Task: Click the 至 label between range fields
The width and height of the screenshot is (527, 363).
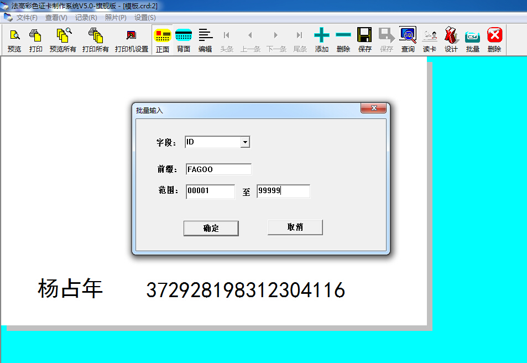Action: [247, 192]
